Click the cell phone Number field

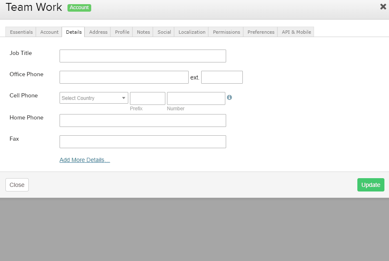tap(196, 98)
